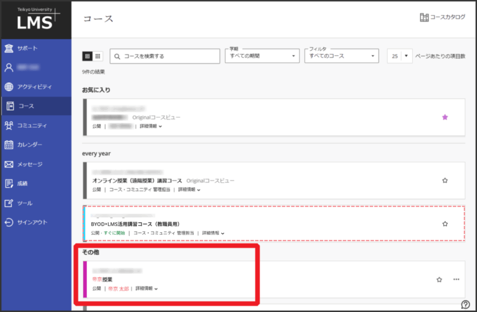477x312 pixels.
Task: Switch to list view layout
Action: click(x=87, y=56)
